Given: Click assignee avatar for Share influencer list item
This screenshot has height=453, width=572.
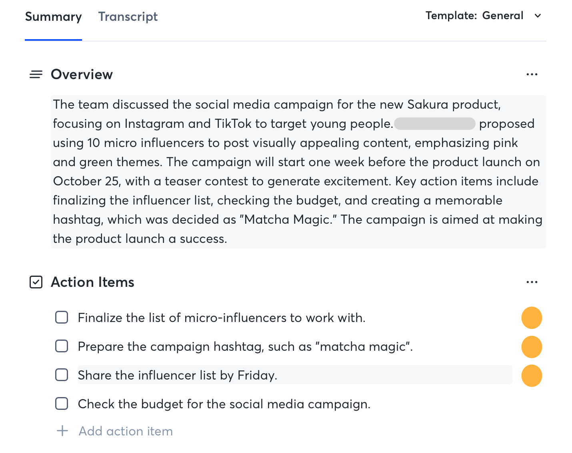Looking at the screenshot, I should pyautogui.click(x=532, y=376).
